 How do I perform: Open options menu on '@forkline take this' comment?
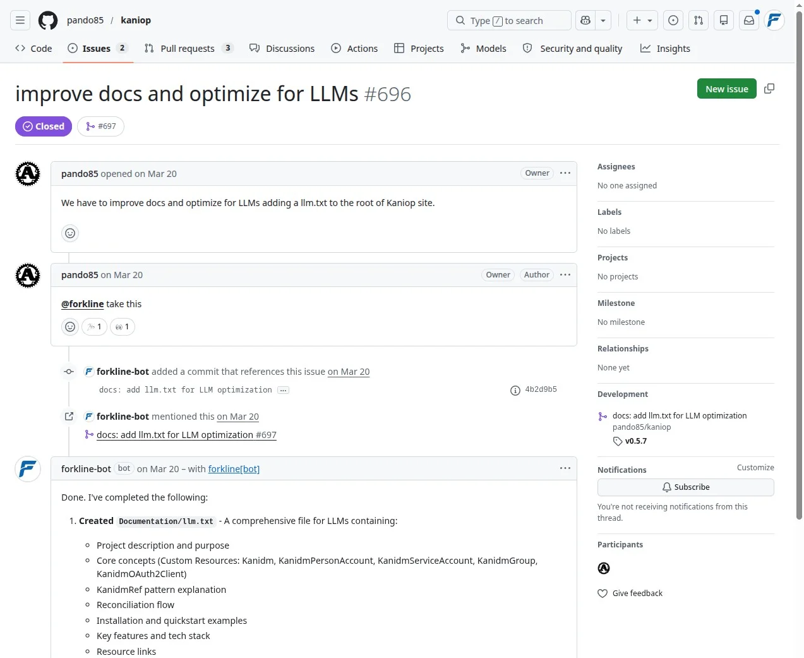(565, 275)
